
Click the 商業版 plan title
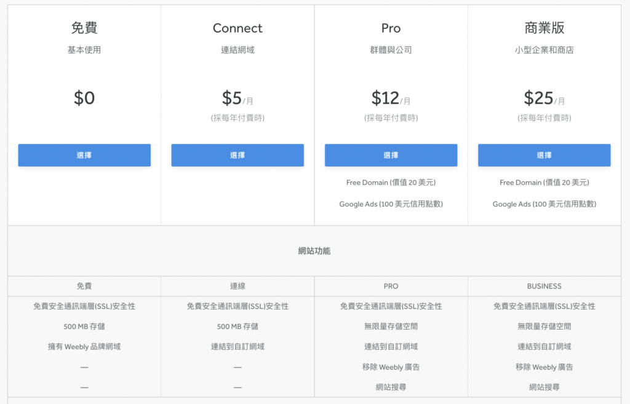pos(544,28)
